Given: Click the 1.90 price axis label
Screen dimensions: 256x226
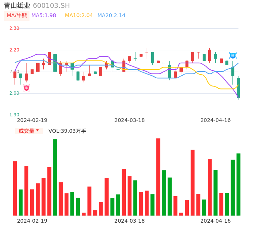Looking at the screenshot, I should point(14,115).
